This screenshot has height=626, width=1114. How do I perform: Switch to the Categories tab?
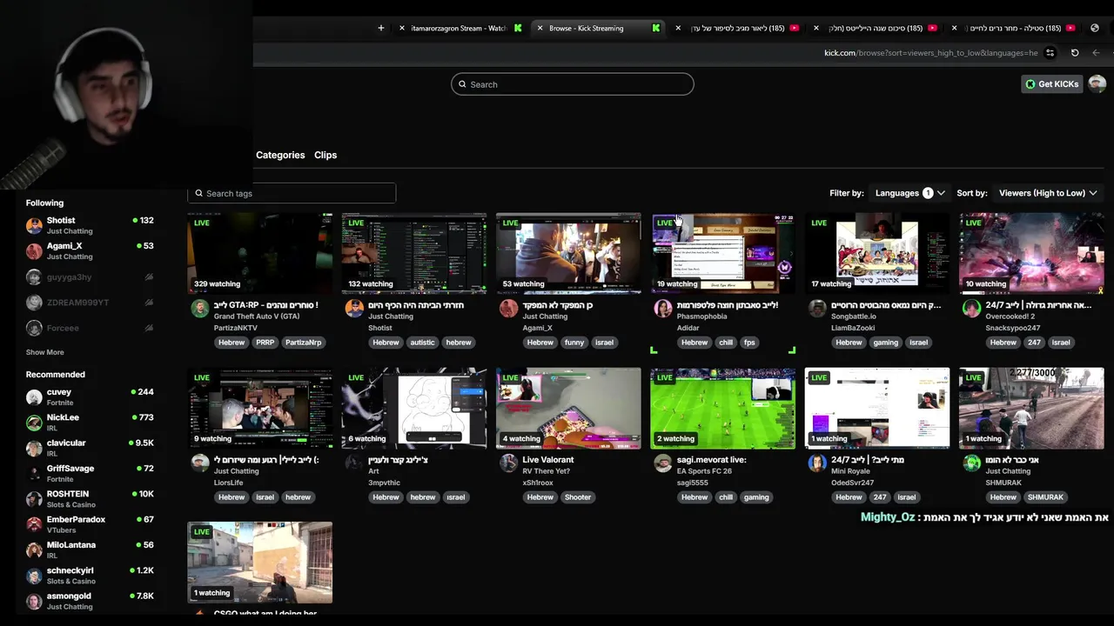point(280,155)
